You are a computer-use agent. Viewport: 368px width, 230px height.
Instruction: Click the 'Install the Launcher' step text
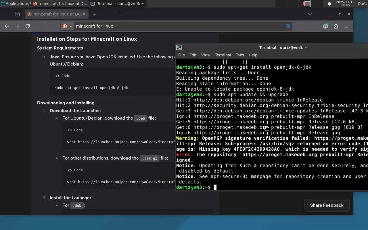point(71,198)
